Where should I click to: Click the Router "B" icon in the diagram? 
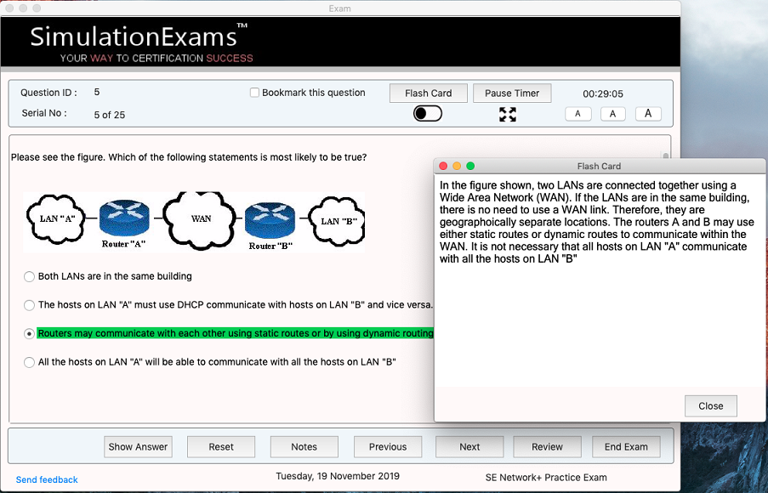click(270, 217)
